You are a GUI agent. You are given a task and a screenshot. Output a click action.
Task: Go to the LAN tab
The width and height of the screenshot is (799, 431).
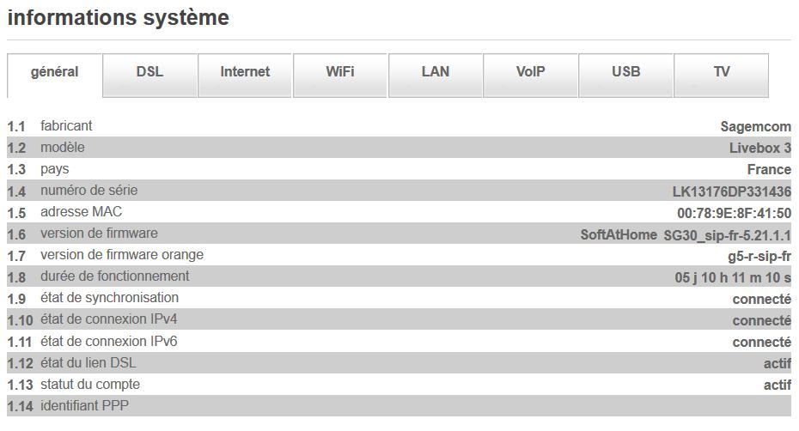click(x=436, y=72)
